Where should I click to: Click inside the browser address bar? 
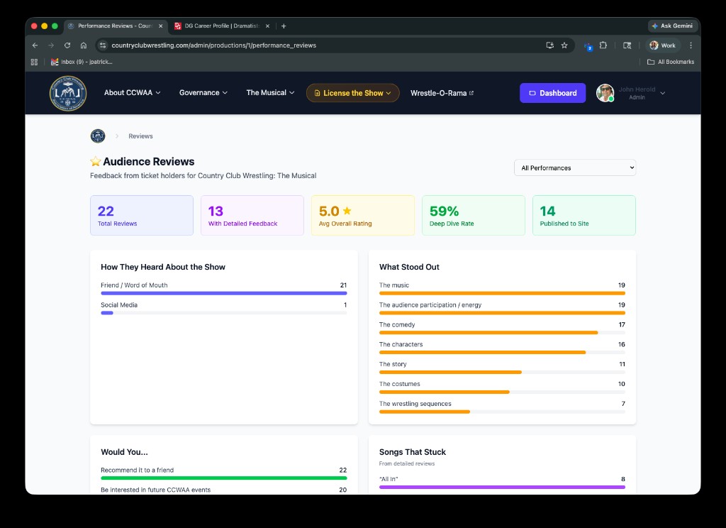[x=284, y=45]
